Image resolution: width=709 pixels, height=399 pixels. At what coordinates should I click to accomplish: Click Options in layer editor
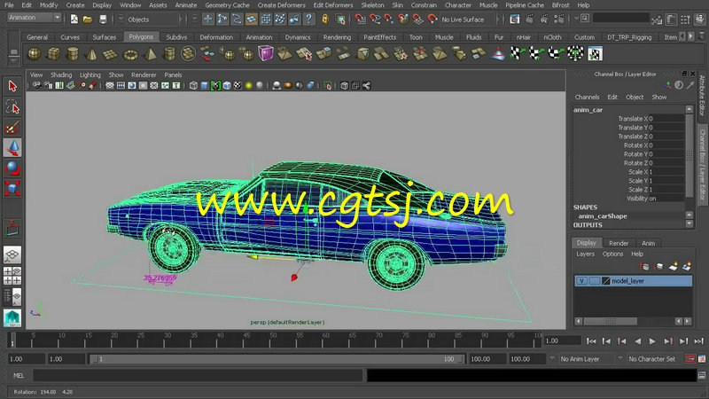pos(612,254)
